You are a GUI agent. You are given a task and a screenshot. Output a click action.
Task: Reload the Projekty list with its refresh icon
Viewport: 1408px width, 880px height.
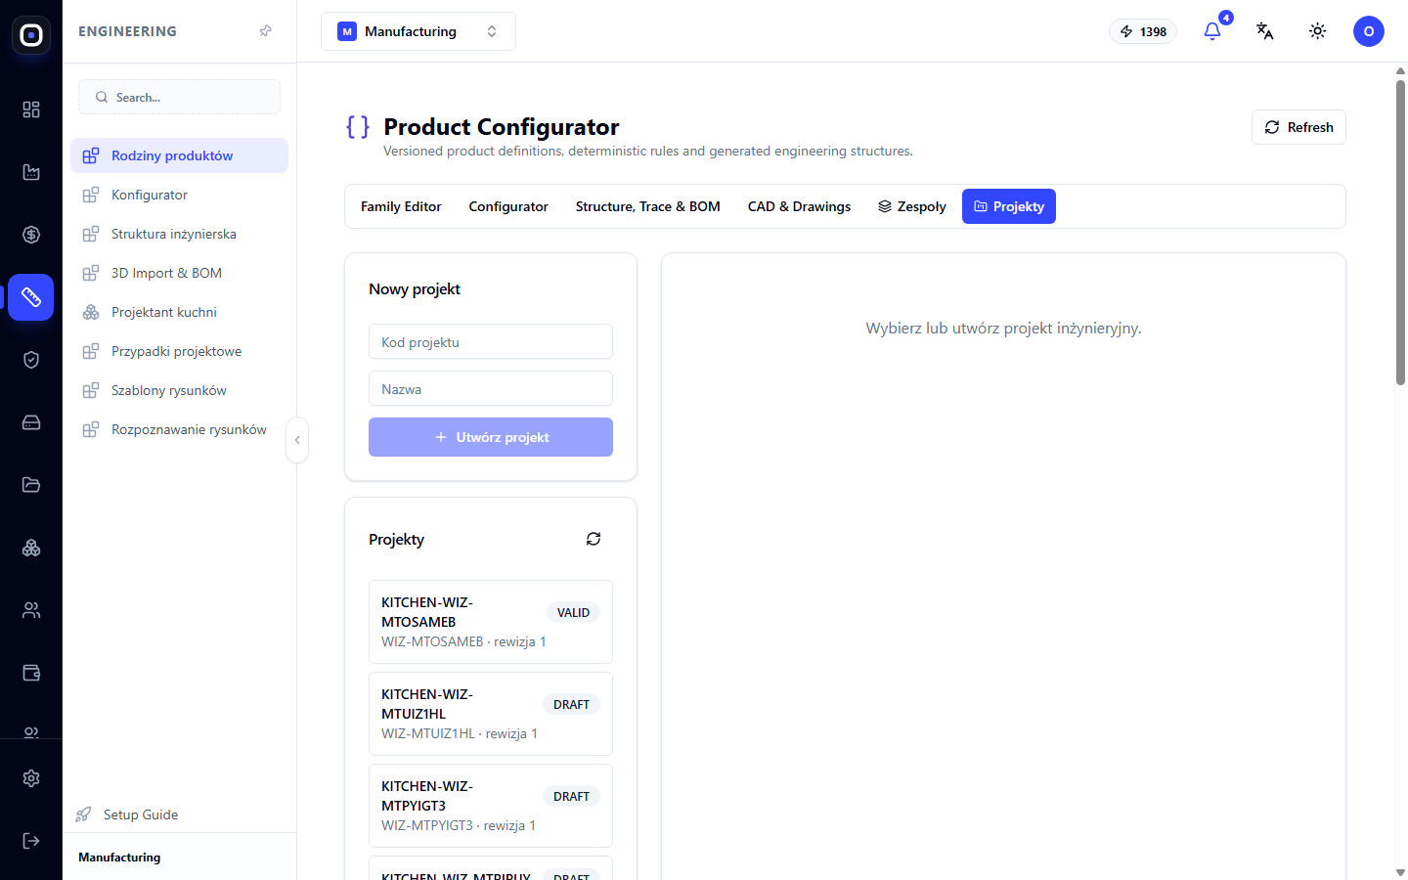(594, 539)
